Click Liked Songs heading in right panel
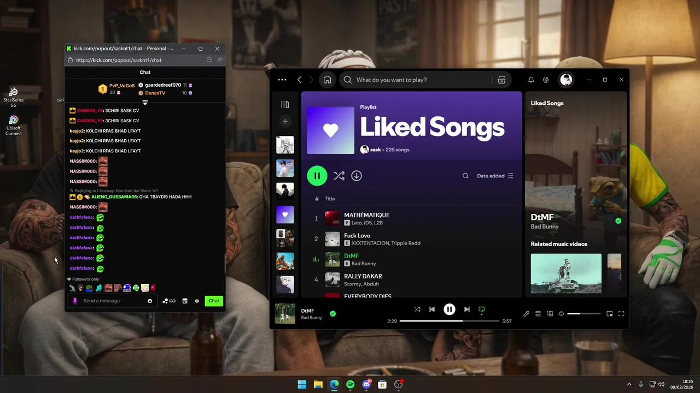This screenshot has height=393, width=700. coord(547,103)
